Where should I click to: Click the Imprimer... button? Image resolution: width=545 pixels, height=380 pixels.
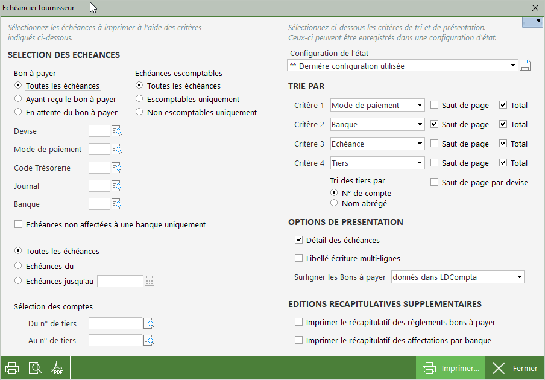click(450, 368)
